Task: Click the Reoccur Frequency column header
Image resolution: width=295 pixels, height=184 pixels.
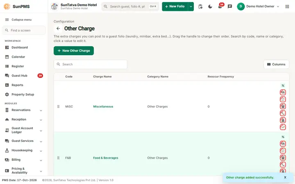Action: pos(221,76)
